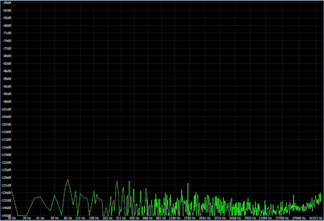Click the -77dB level label
Screen dimensions: 324x221
coord(7,48)
